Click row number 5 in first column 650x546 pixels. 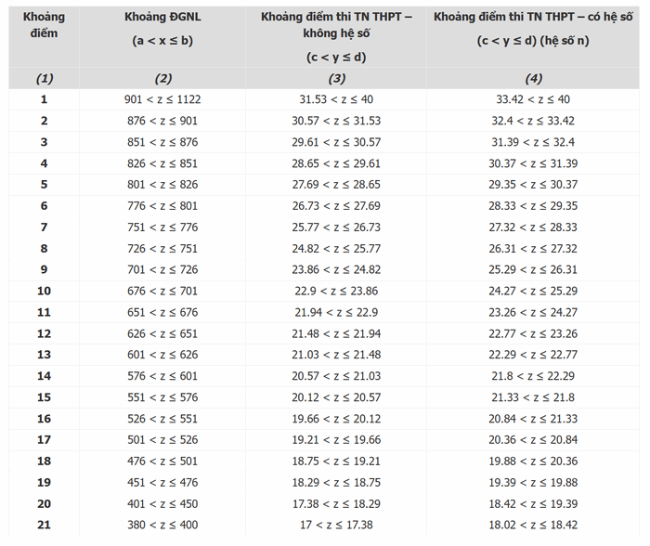[x=44, y=185]
